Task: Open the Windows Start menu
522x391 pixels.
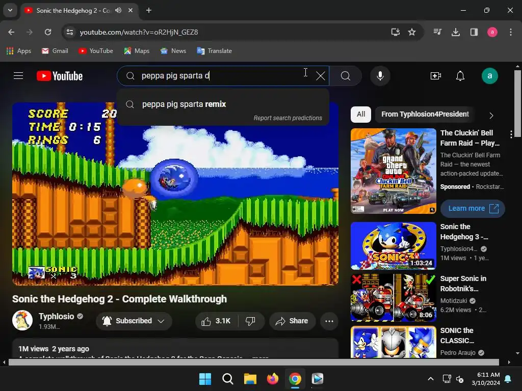Action: point(205,379)
